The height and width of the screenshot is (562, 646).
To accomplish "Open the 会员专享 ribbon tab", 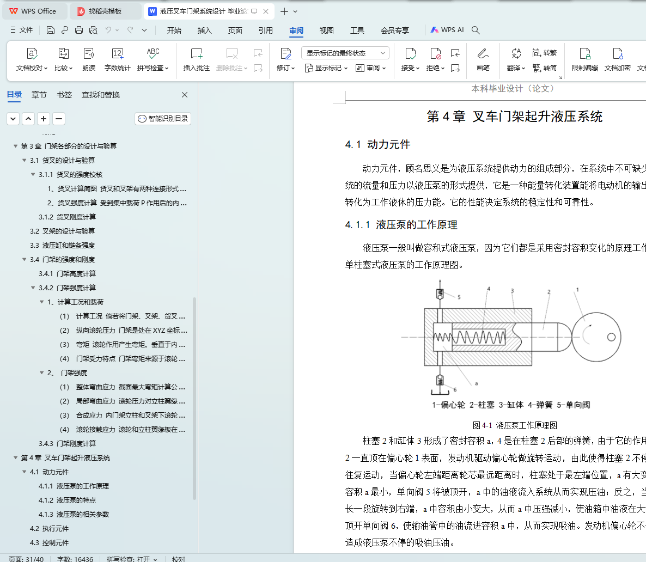I will tap(395, 30).
